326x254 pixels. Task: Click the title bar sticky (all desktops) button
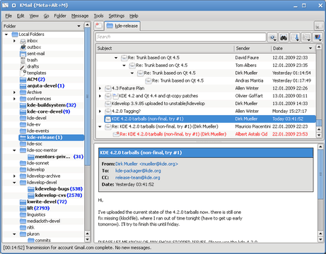(x=14, y=5)
